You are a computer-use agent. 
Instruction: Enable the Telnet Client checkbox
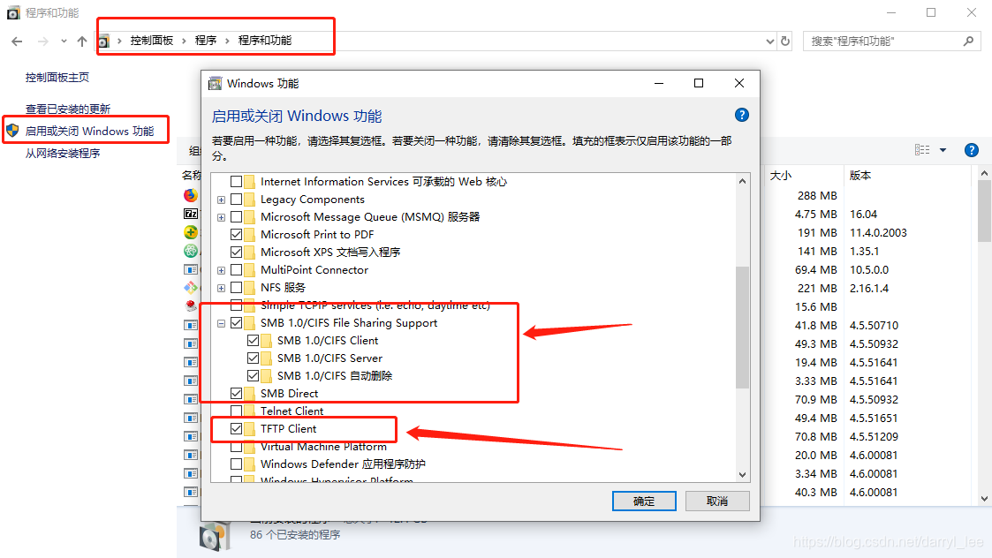click(236, 411)
